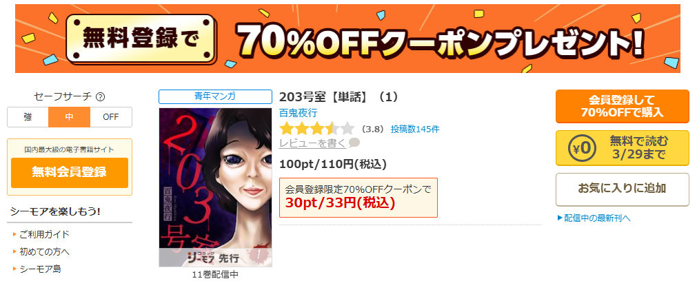Open 投稿数145件 reviews link
The image size is (697, 281).
(x=415, y=129)
